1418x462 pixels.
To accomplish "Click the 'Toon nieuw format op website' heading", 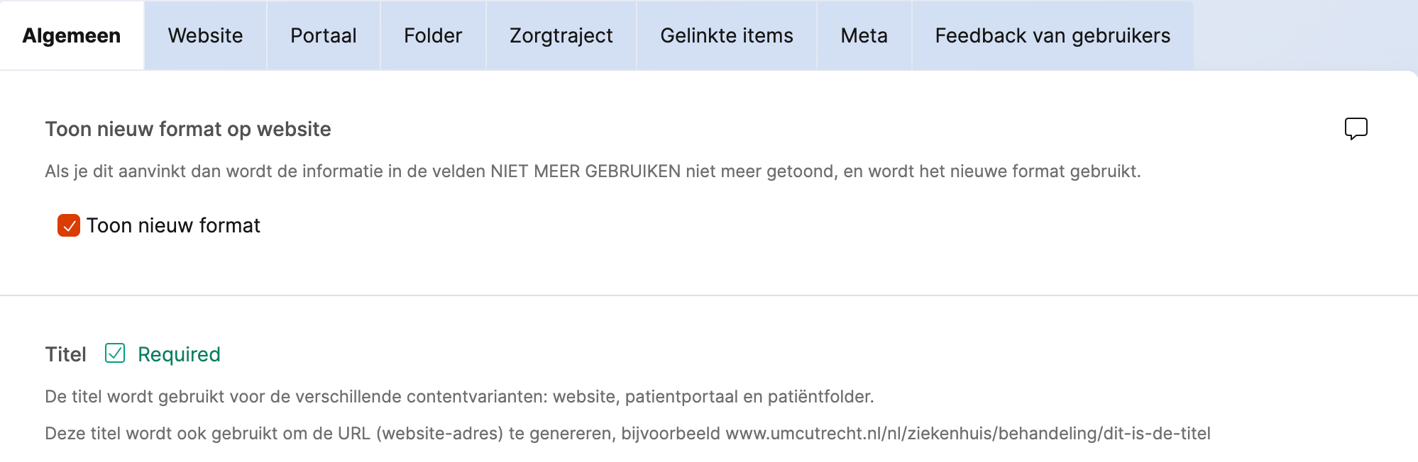I will tap(188, 129).
